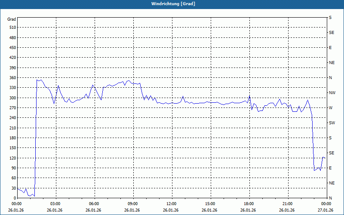Select the E compass label on 90 gridline

tap(330, 168)
